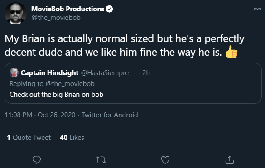The height and width of the screenshot is (168, 265).
Task: Click the 11:08 PM · Oct 26, 2020 timestamp
Action: (40, 115)
